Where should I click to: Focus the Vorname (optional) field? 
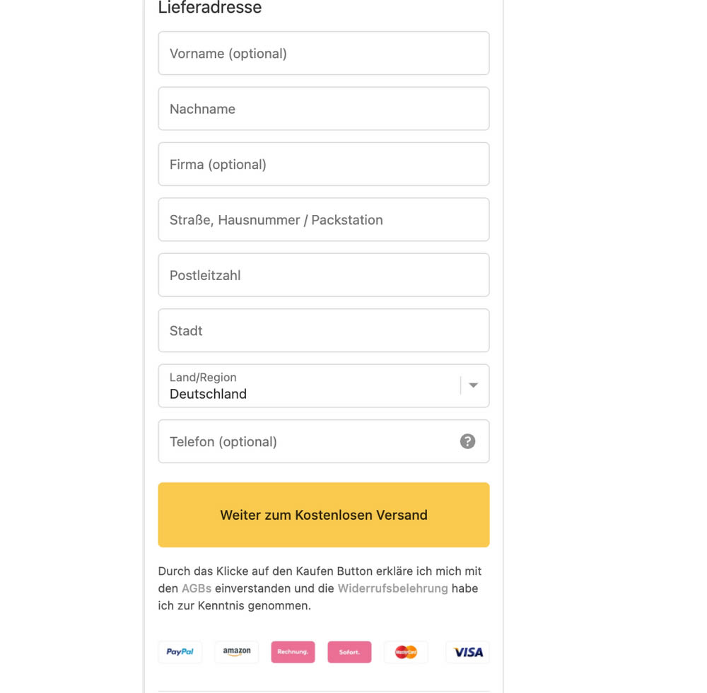pos(324,54)
